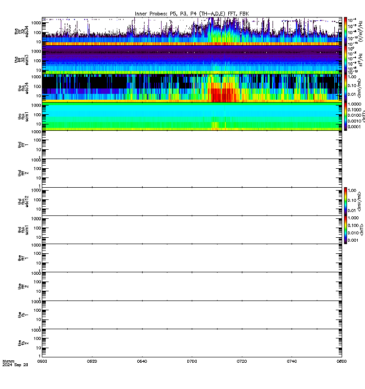Click the '1.000' color bar tick value

tap(353, 218)
